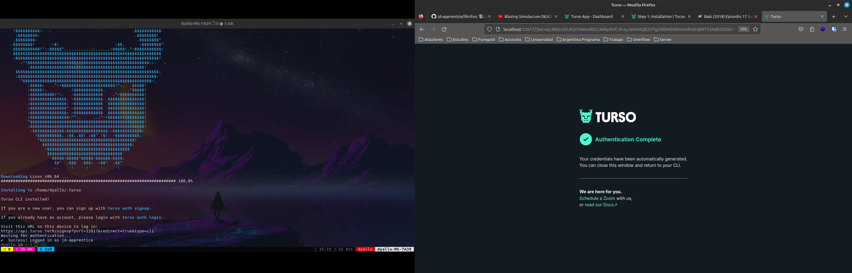Select tmux window '1 zsh' in status bar
852x273 pixels.
46,249
